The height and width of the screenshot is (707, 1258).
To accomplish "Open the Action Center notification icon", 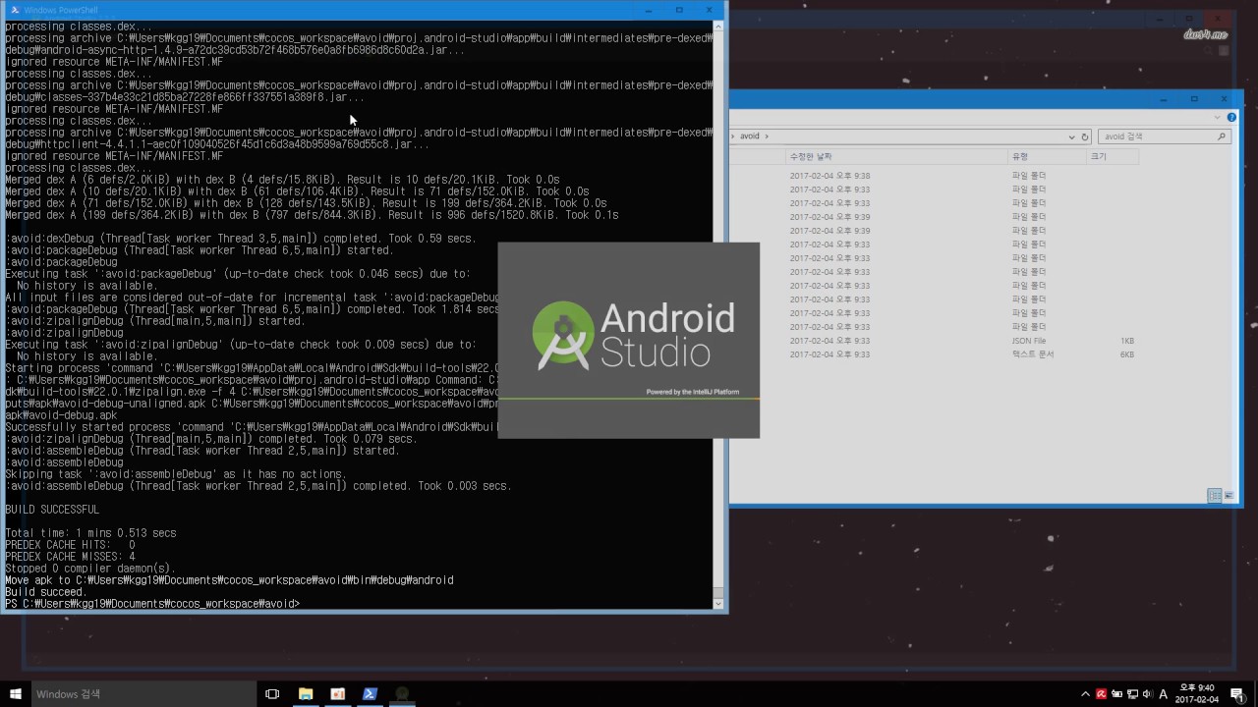I will [1237, 694].
